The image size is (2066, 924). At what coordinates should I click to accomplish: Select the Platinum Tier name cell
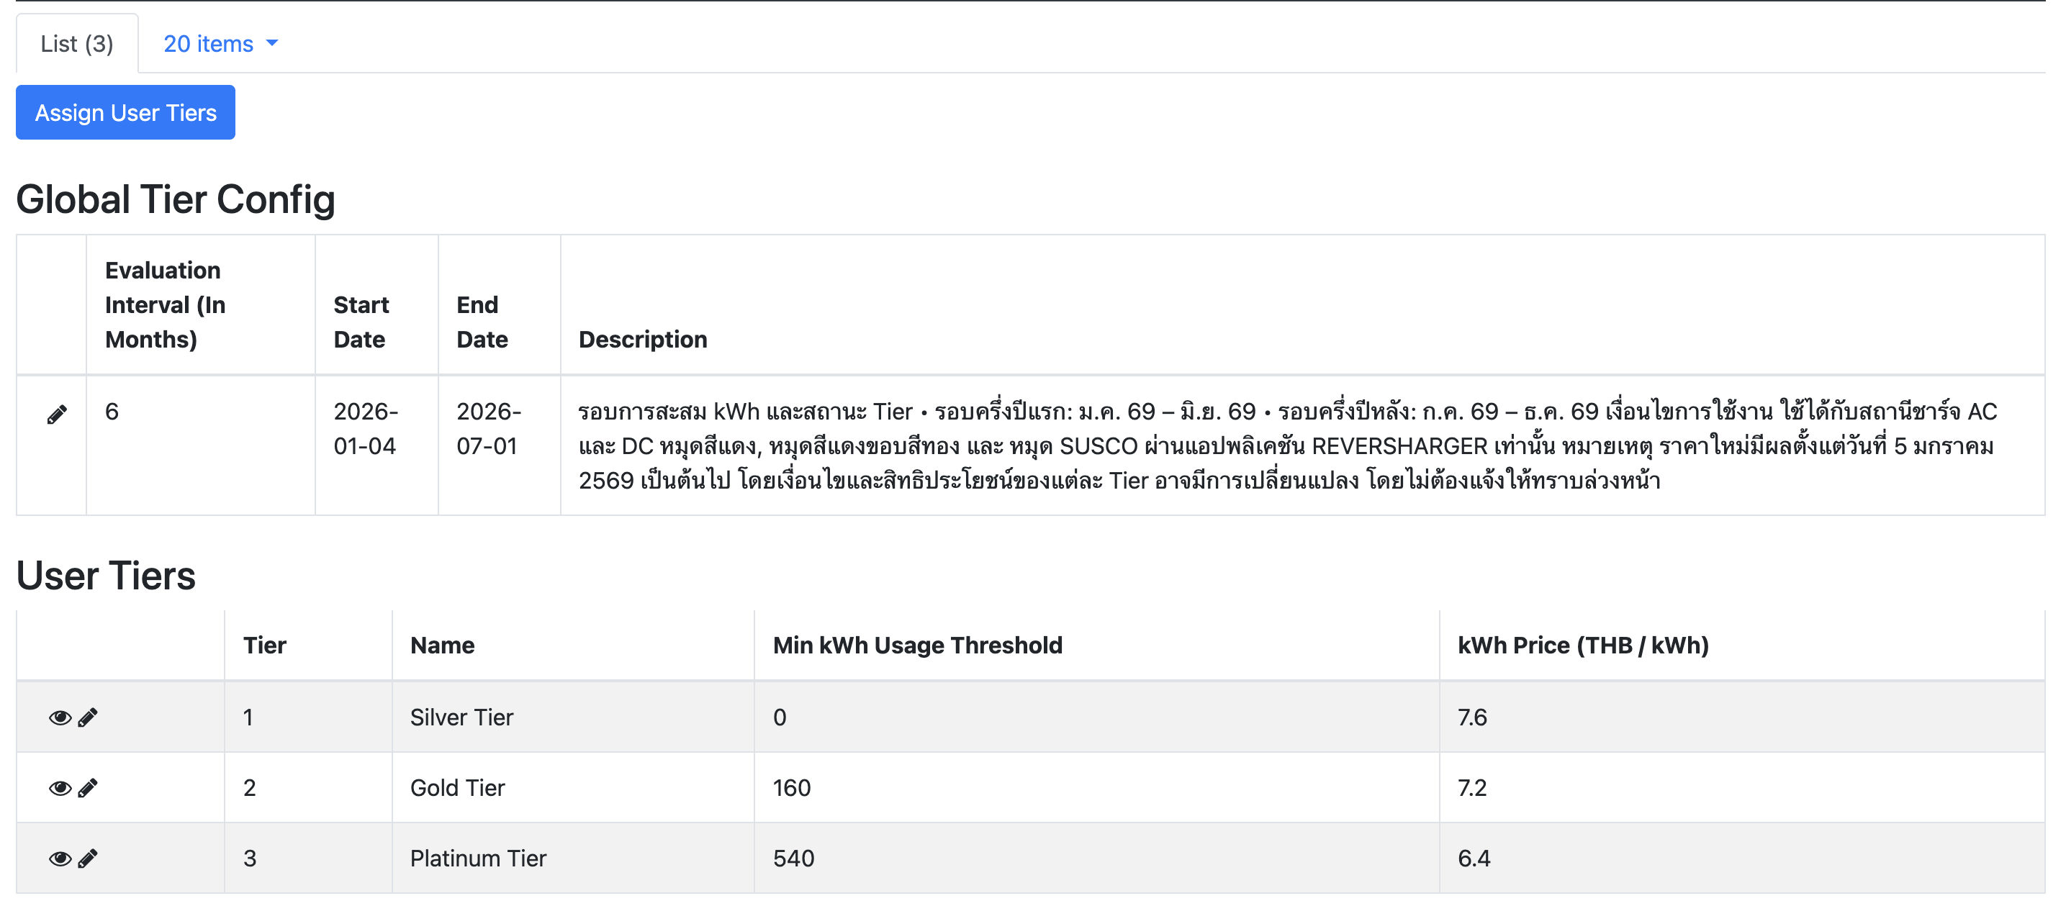(x=478, y=859)
